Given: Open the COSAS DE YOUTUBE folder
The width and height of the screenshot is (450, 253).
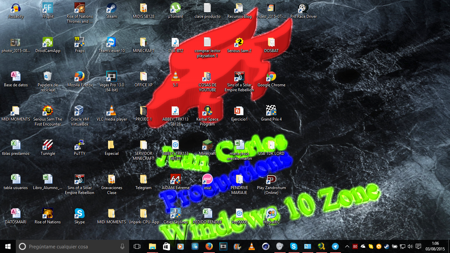Looking at the screenshot, I should pyautogui.click(x=207, y=81).
